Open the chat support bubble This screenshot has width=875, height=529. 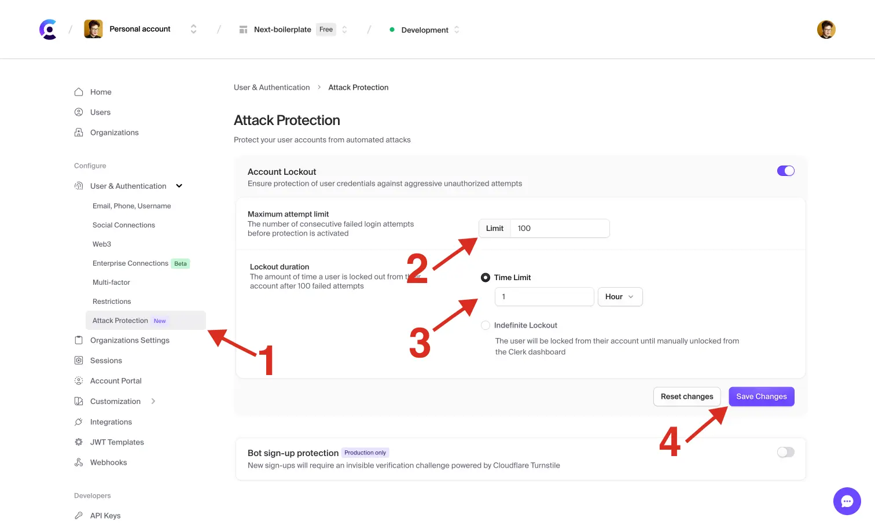[847, 501]
